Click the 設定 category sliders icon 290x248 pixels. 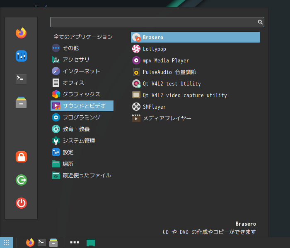[x=56, y=152]
